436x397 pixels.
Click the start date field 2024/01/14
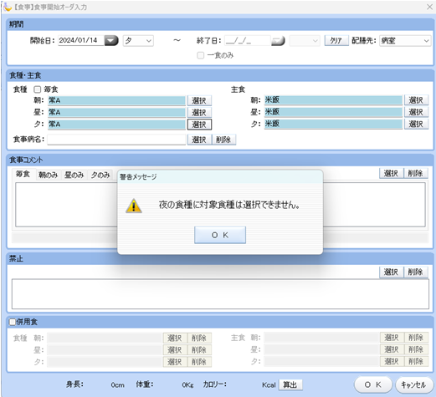81,40
